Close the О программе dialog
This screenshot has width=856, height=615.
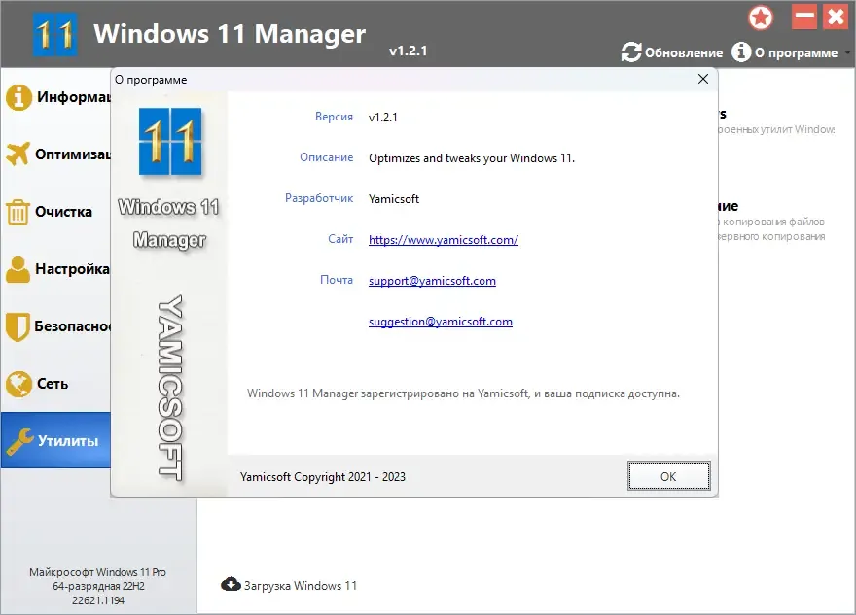[x=703, y=79]
